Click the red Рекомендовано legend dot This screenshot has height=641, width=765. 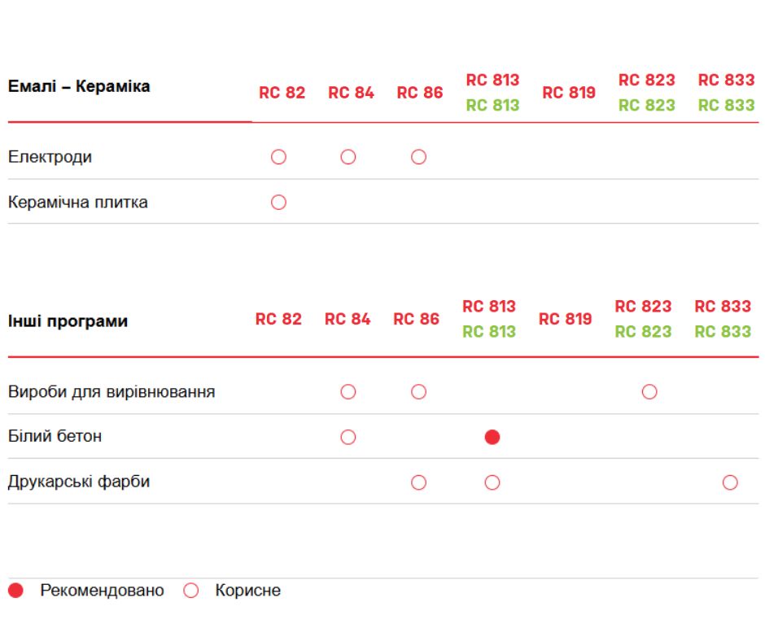tap(15, 591)
